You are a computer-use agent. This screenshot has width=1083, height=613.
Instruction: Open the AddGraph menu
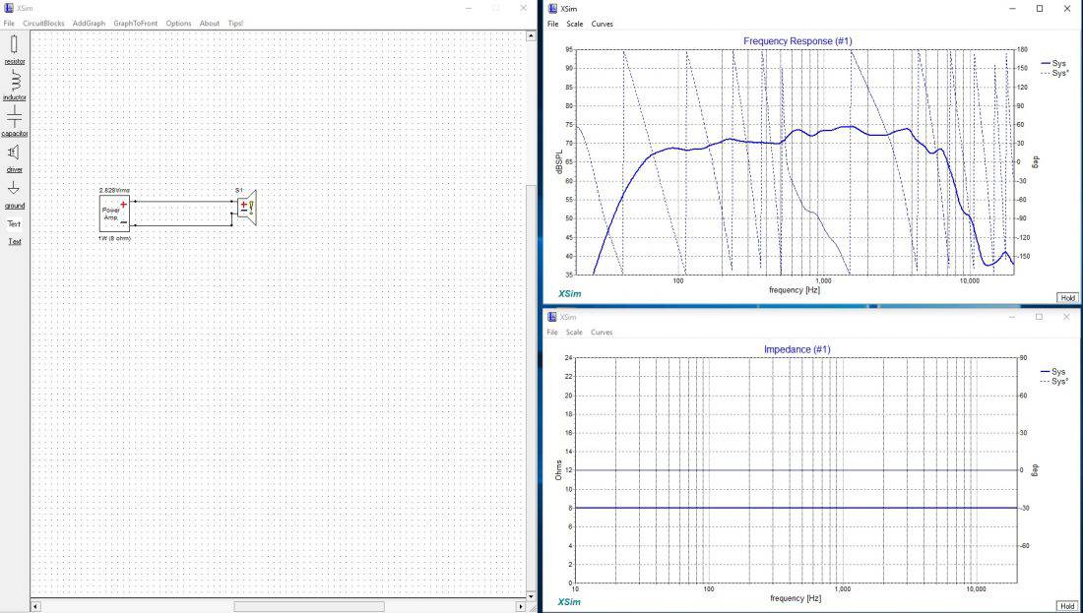point(89,23)
